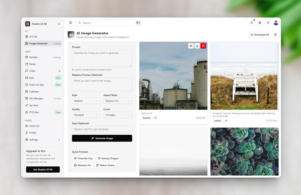Screen dimensions: 301x195
Task: Click the Download All button
Action: pos(260,35)
